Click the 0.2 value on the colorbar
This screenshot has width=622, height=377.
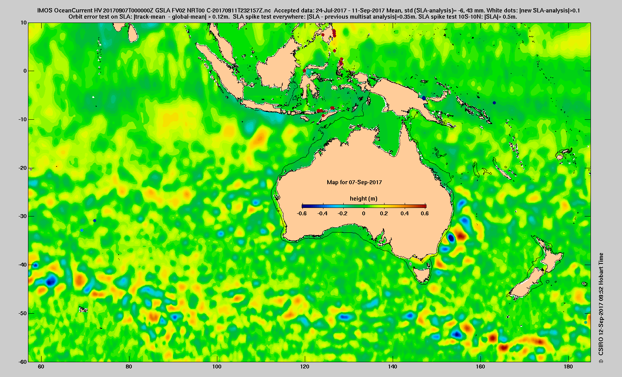coord(384,213)
